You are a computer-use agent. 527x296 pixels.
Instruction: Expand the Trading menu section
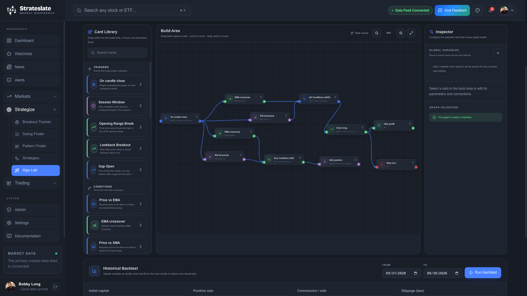coord(32,183)
